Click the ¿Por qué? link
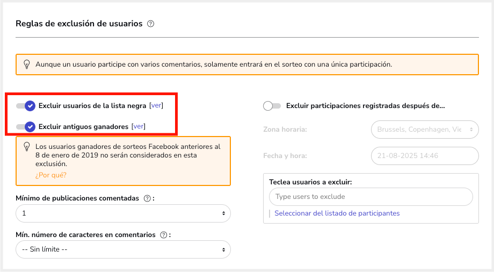494x272 pixels. pyautogui.click(x=51, y=175)
